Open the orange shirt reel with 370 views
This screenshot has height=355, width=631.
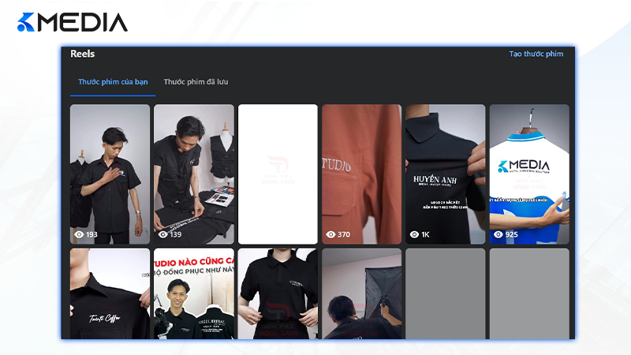coord(362,174)
